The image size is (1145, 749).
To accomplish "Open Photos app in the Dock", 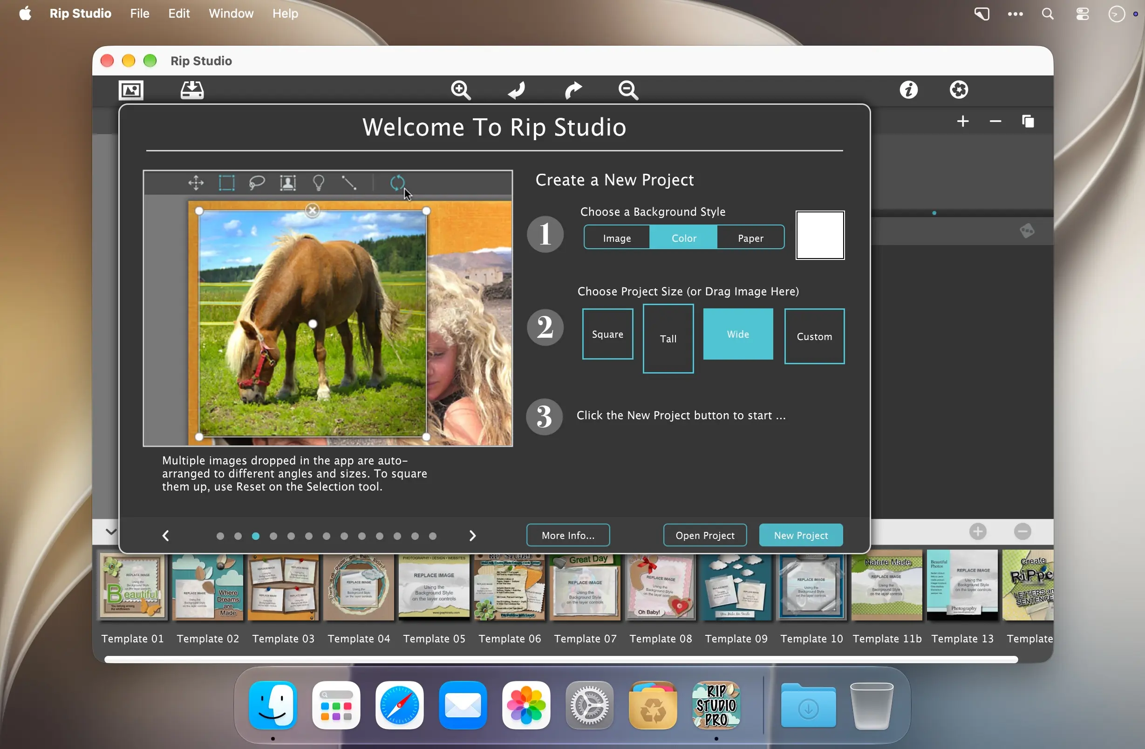I will [526, 705].
